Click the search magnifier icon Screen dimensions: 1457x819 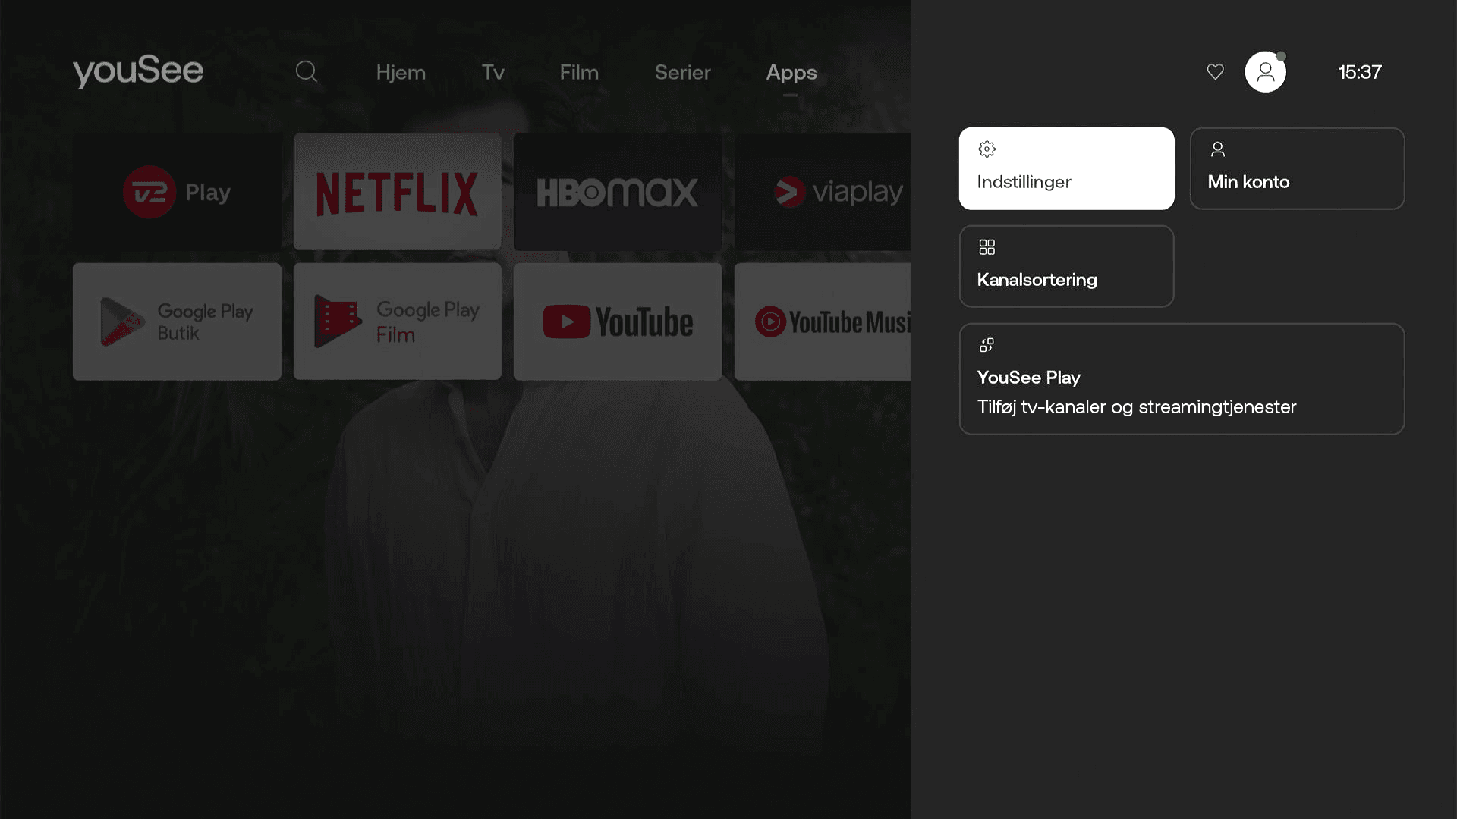(x=307, y=72)
